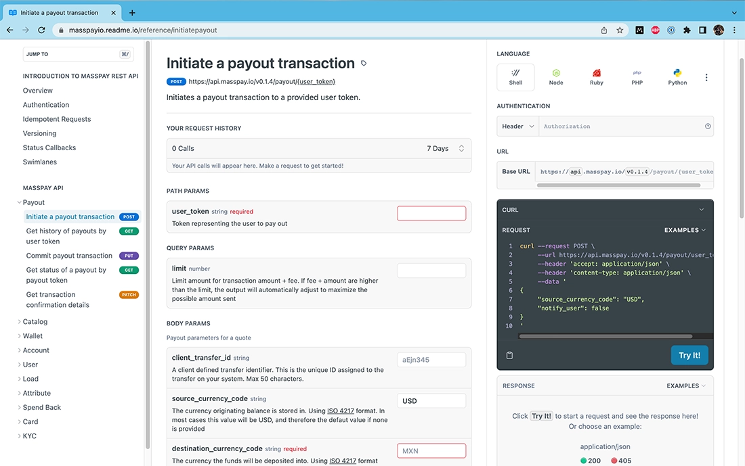
Task: Expand the KYC section
Action: click(20, 436)
